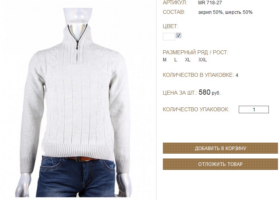Click the ЦВЕТ label
Image resolution: width=280 pixels, height=200 pixels.
[x=170, y=27]
